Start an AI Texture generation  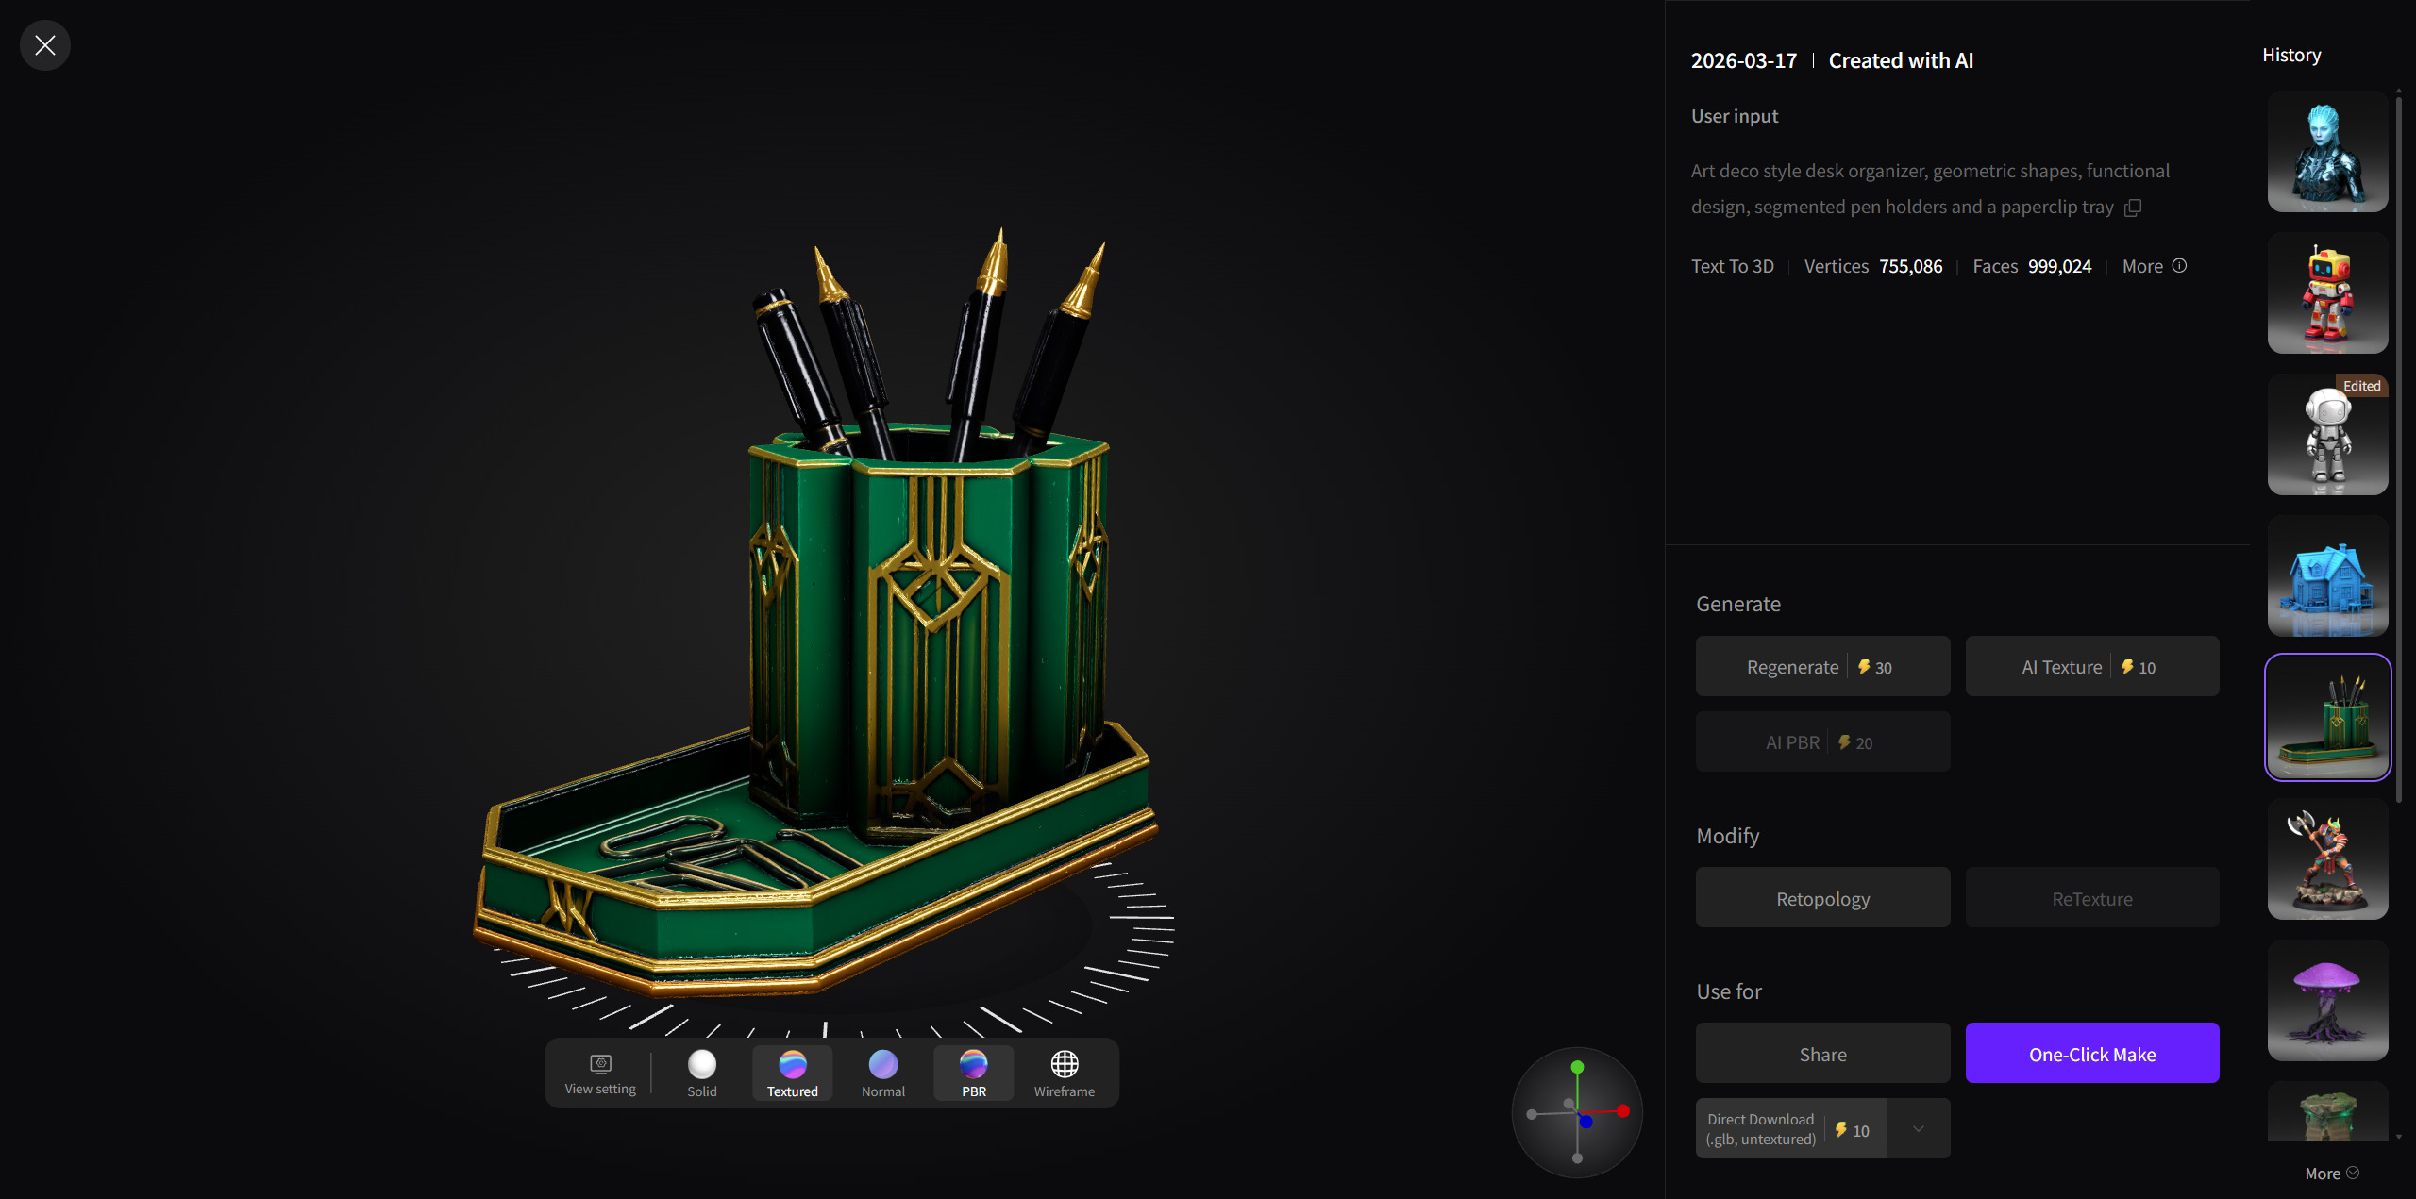[2092, 666]
